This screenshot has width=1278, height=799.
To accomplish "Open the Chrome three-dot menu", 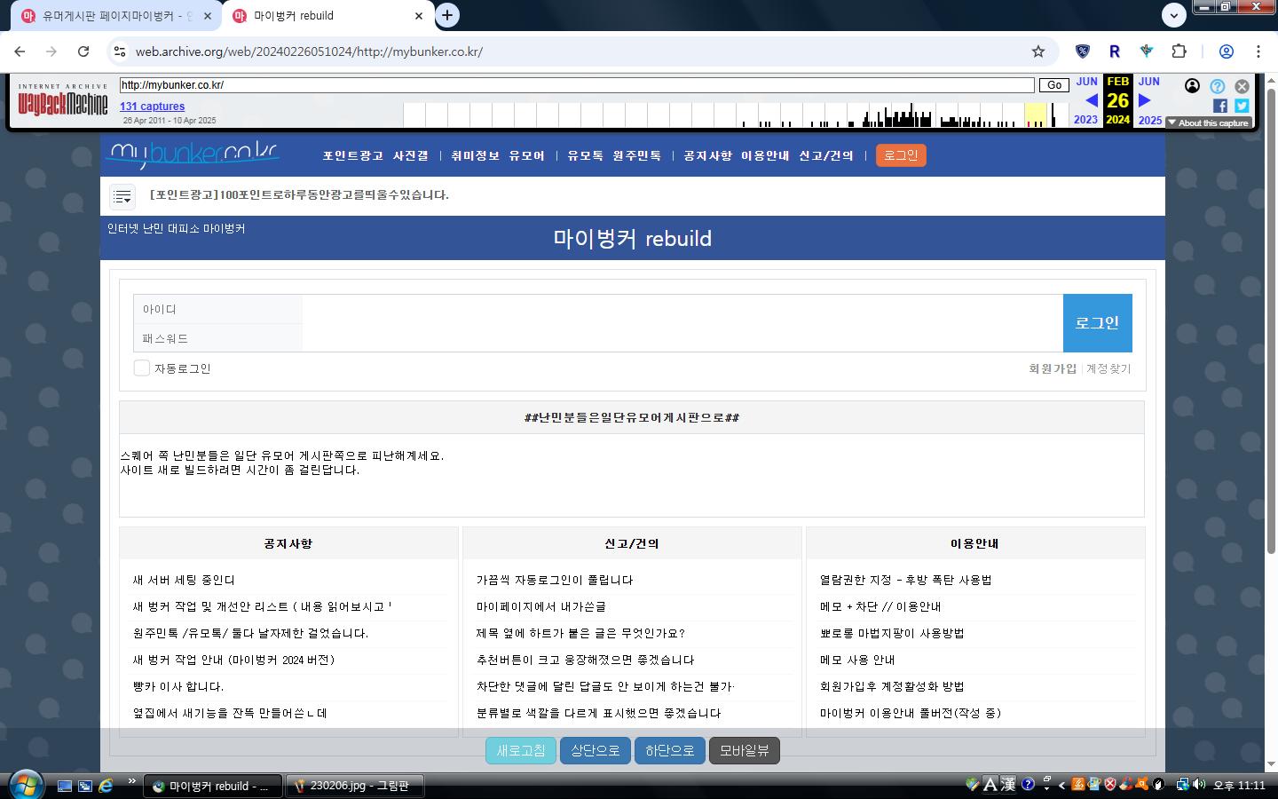I will tap(1258, 51).
